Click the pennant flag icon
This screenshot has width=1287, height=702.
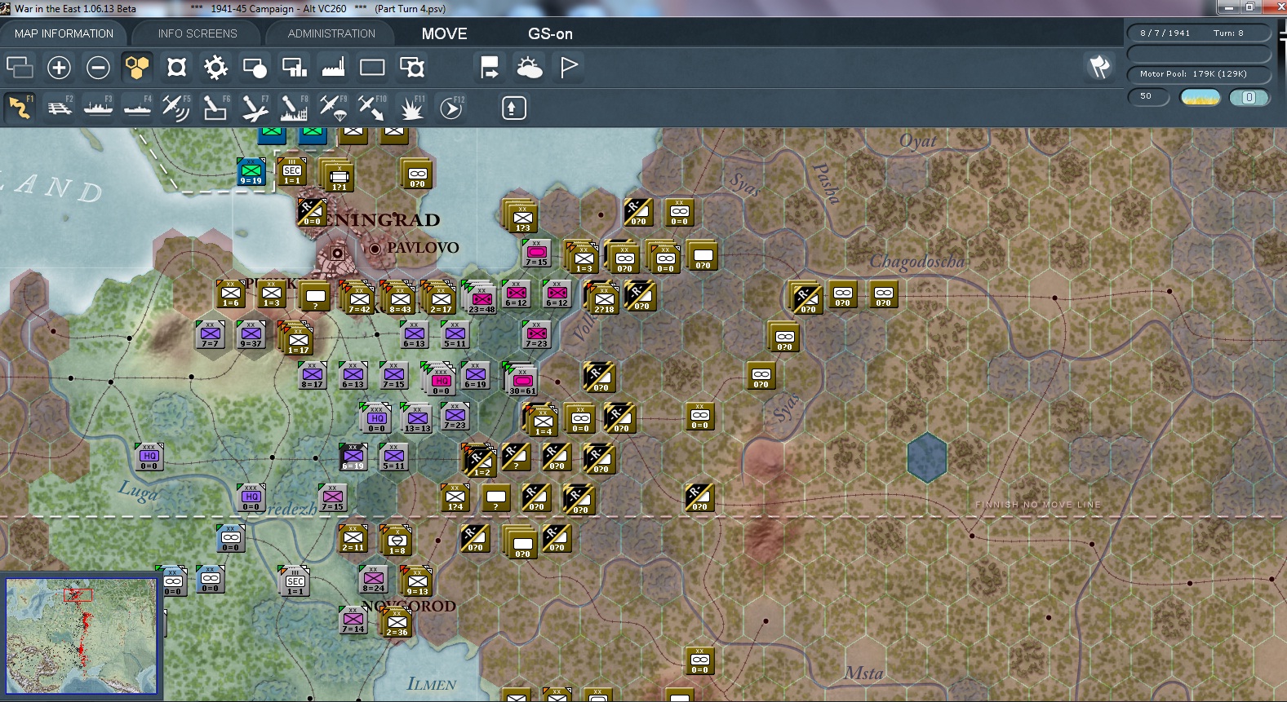pyautogui.click(x=569, y=67)
